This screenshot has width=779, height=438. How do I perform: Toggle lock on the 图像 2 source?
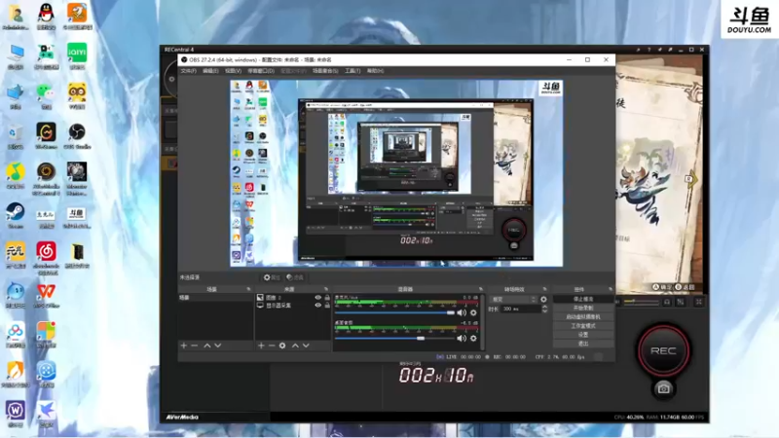[327, 298]
